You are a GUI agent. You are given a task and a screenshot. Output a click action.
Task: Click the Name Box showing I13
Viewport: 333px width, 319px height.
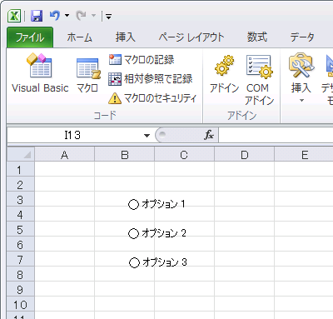pos(72,135)
